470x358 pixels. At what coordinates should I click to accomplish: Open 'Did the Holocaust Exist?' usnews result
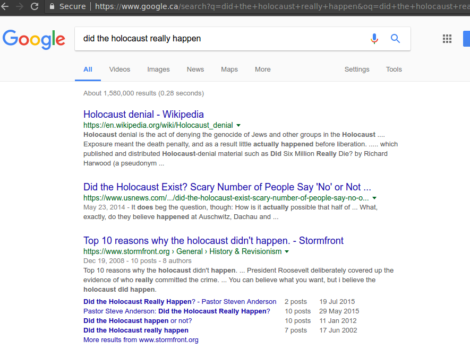tap(227, 187)
